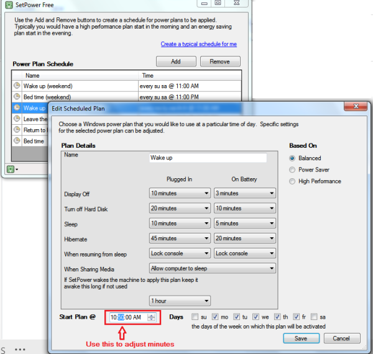Select the Return to schedule row

tap(30, 130)
